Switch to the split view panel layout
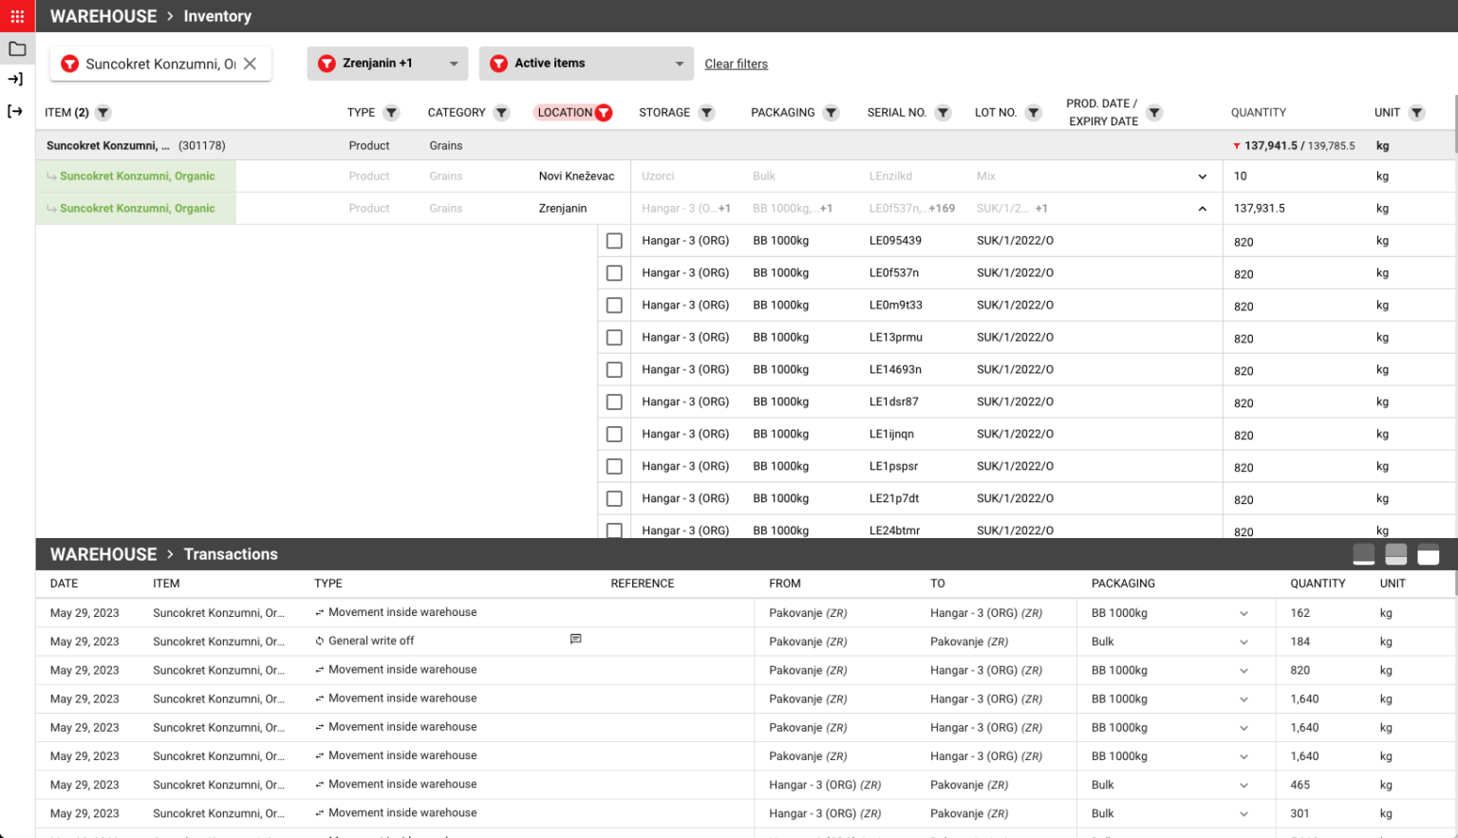Screen dimensions: 1458x838 pyautogui.click(x=1396, y=554)
